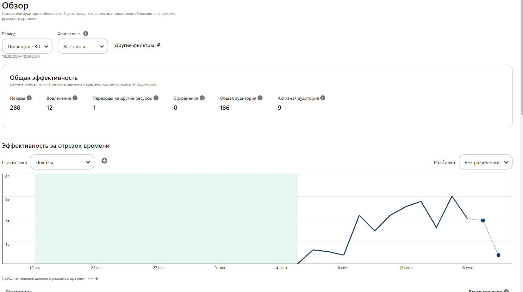Click the Показы value 280
This screenshot has height=292, width=523.
click(15, 108)
